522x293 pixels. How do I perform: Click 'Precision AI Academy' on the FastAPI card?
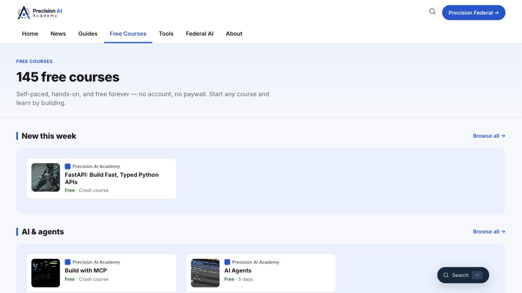96,167
